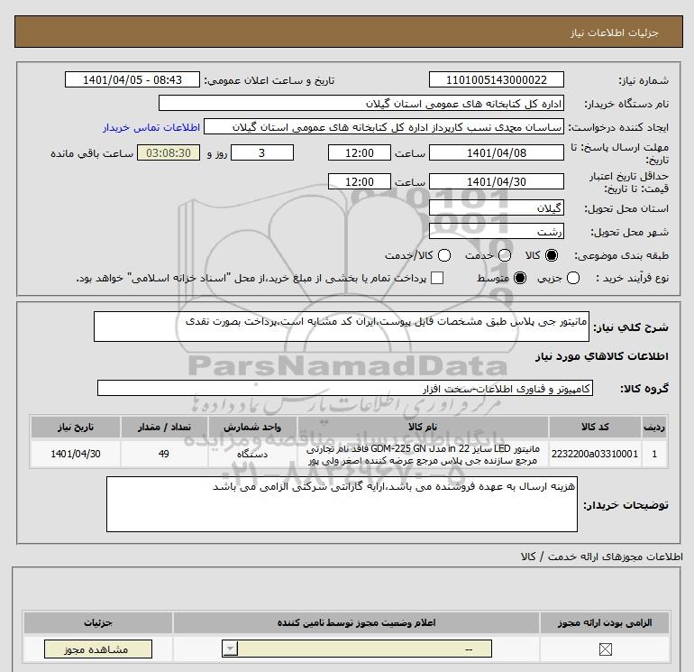694x672 pixels.
Task: Click the general need description text box
Action: 342,327
